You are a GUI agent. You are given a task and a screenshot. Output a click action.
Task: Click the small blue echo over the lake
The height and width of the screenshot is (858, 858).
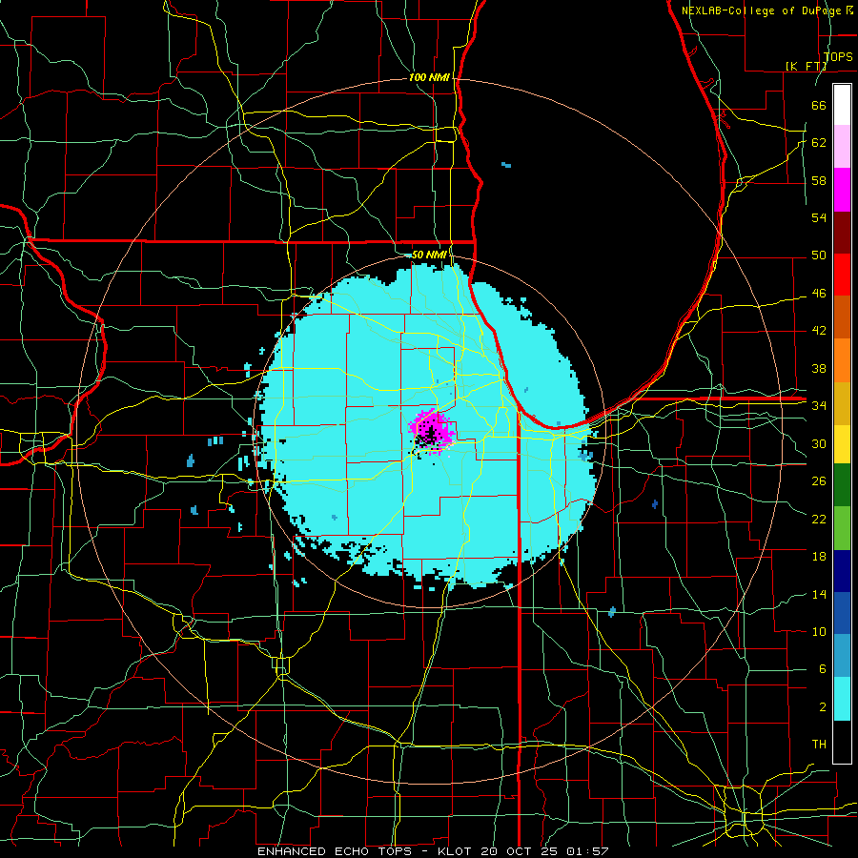pos(506,165)
